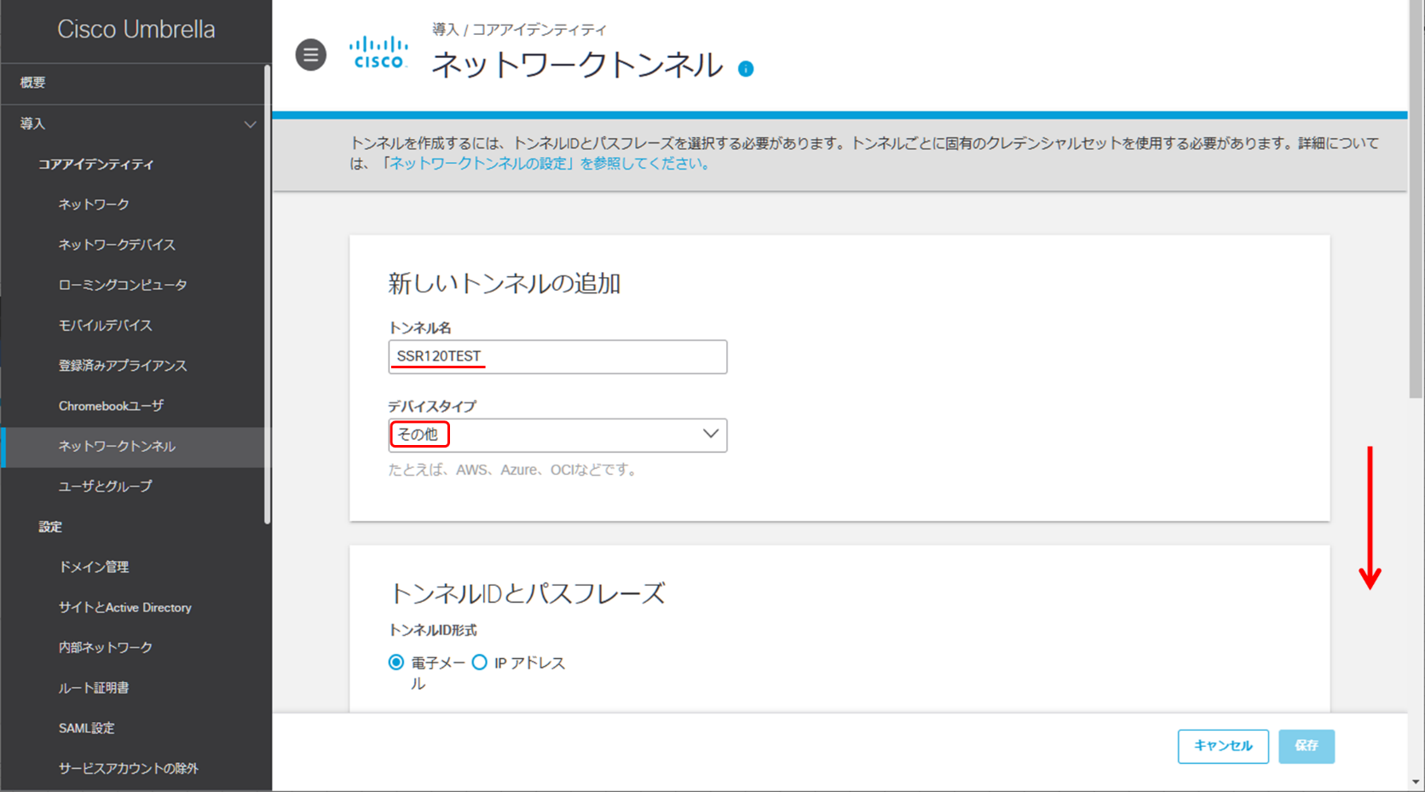Open ルート証明書 page
Screen dimensions: 1425x792
coord(94,688)
